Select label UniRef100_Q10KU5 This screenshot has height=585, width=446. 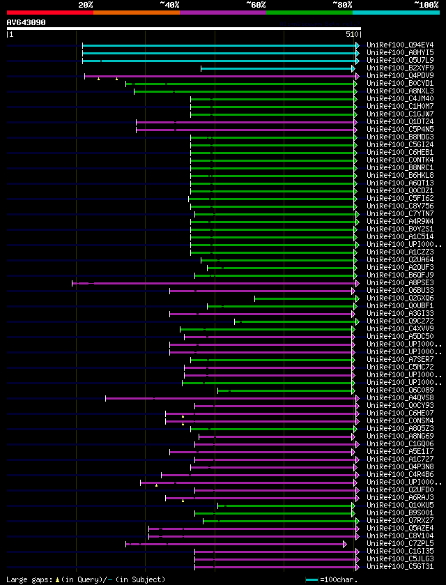click(x=400, y=506)
